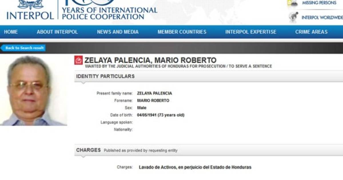The width and height of the screenshot is (343, 180).
Task: Click the date of birth value
Action: [161, 115]
